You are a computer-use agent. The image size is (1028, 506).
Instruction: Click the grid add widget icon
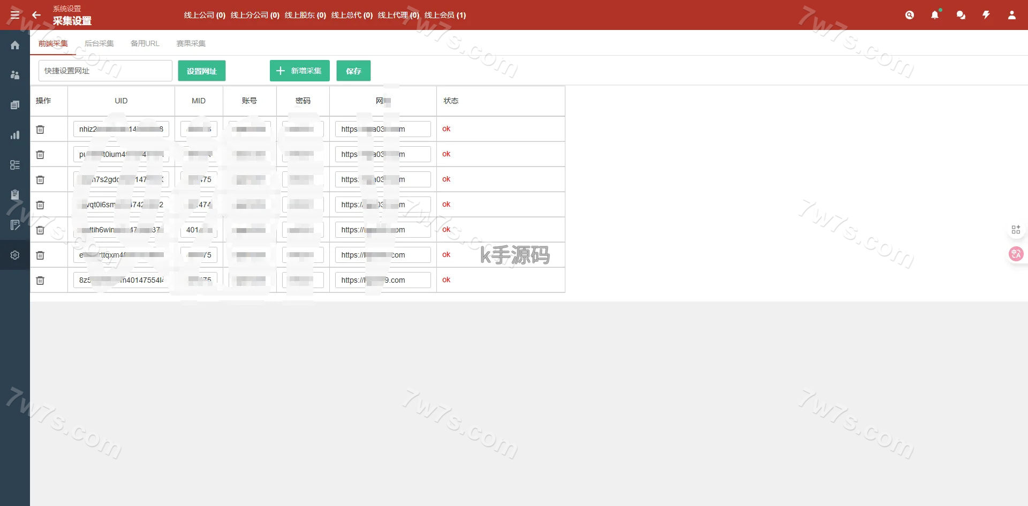coord(1016,230)
